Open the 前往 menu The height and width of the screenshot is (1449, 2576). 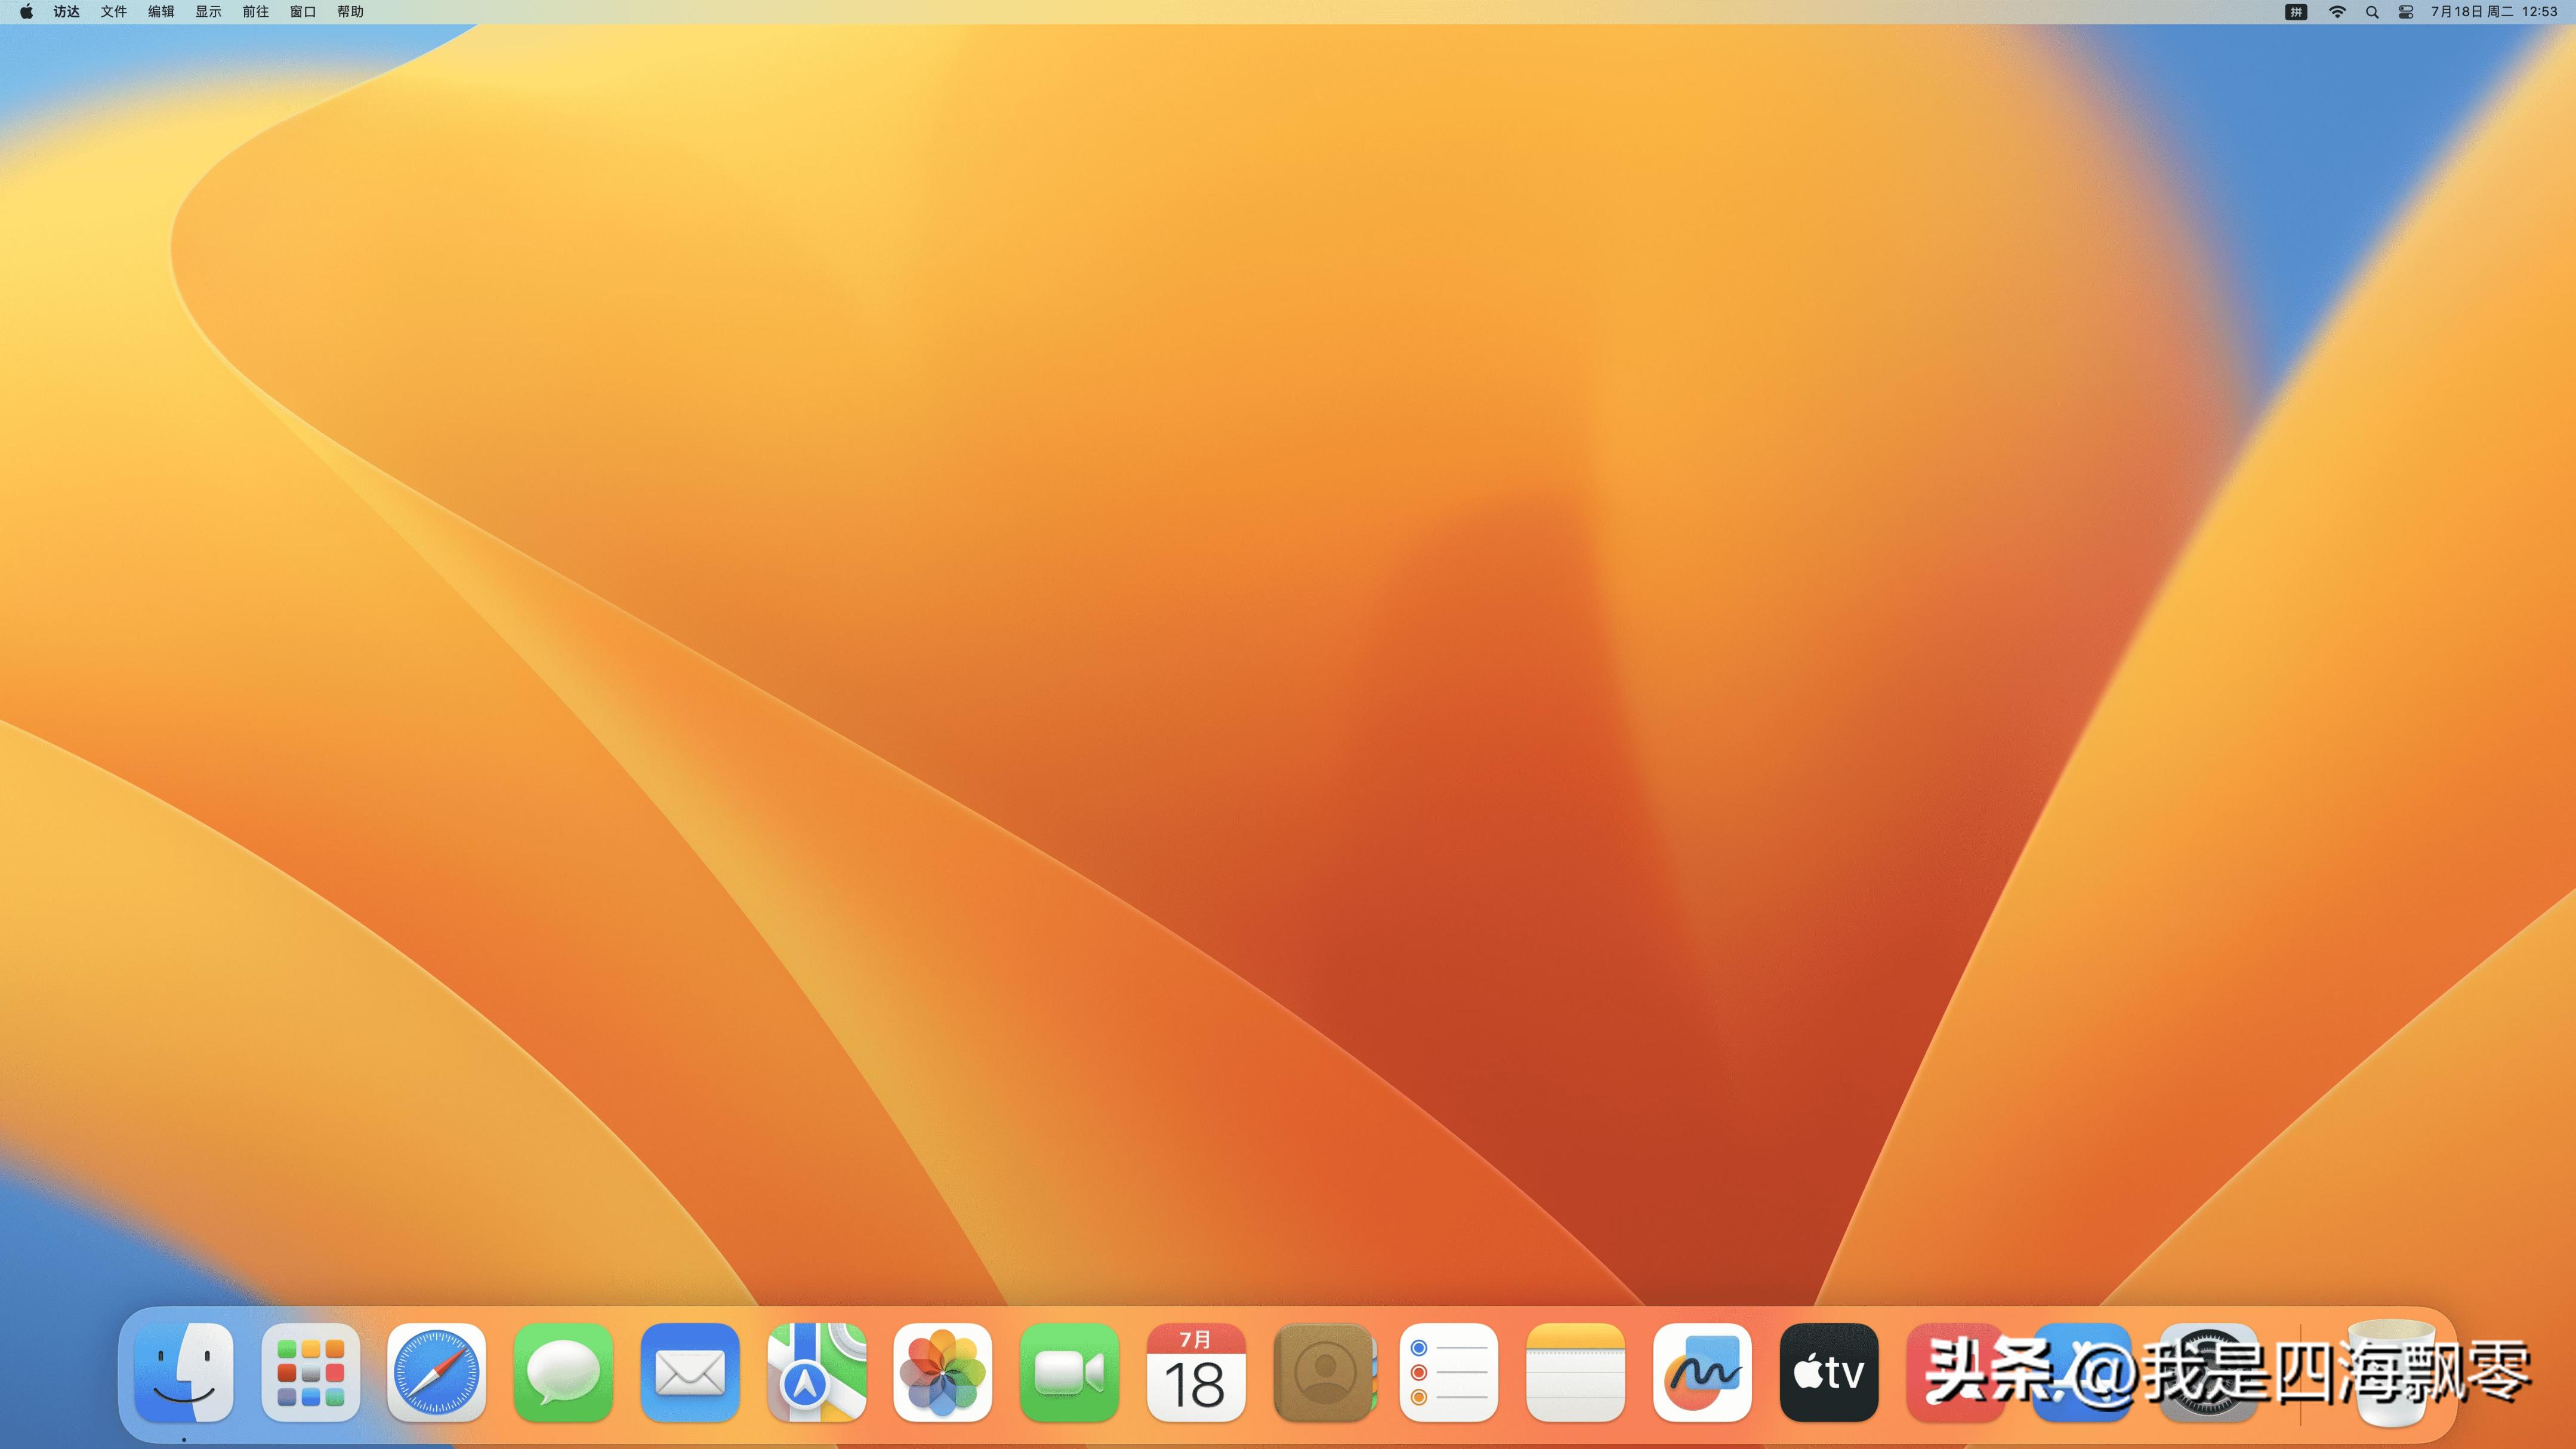(x=255, y=12)
